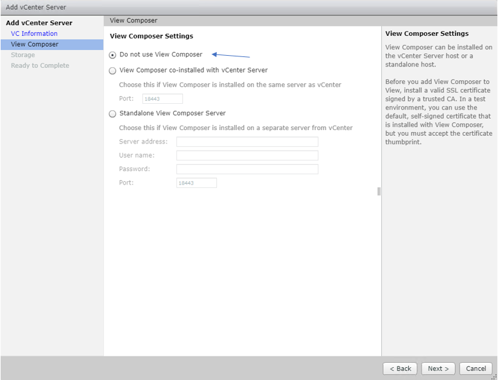Select the 'Do not use View Composer' radio button
Image resolution: width=498 pixels, height=380 pixels.
(x=113, y=55)
